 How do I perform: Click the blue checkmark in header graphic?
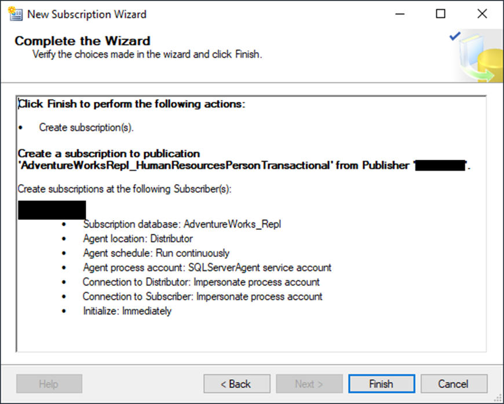(x=455, y=36)
